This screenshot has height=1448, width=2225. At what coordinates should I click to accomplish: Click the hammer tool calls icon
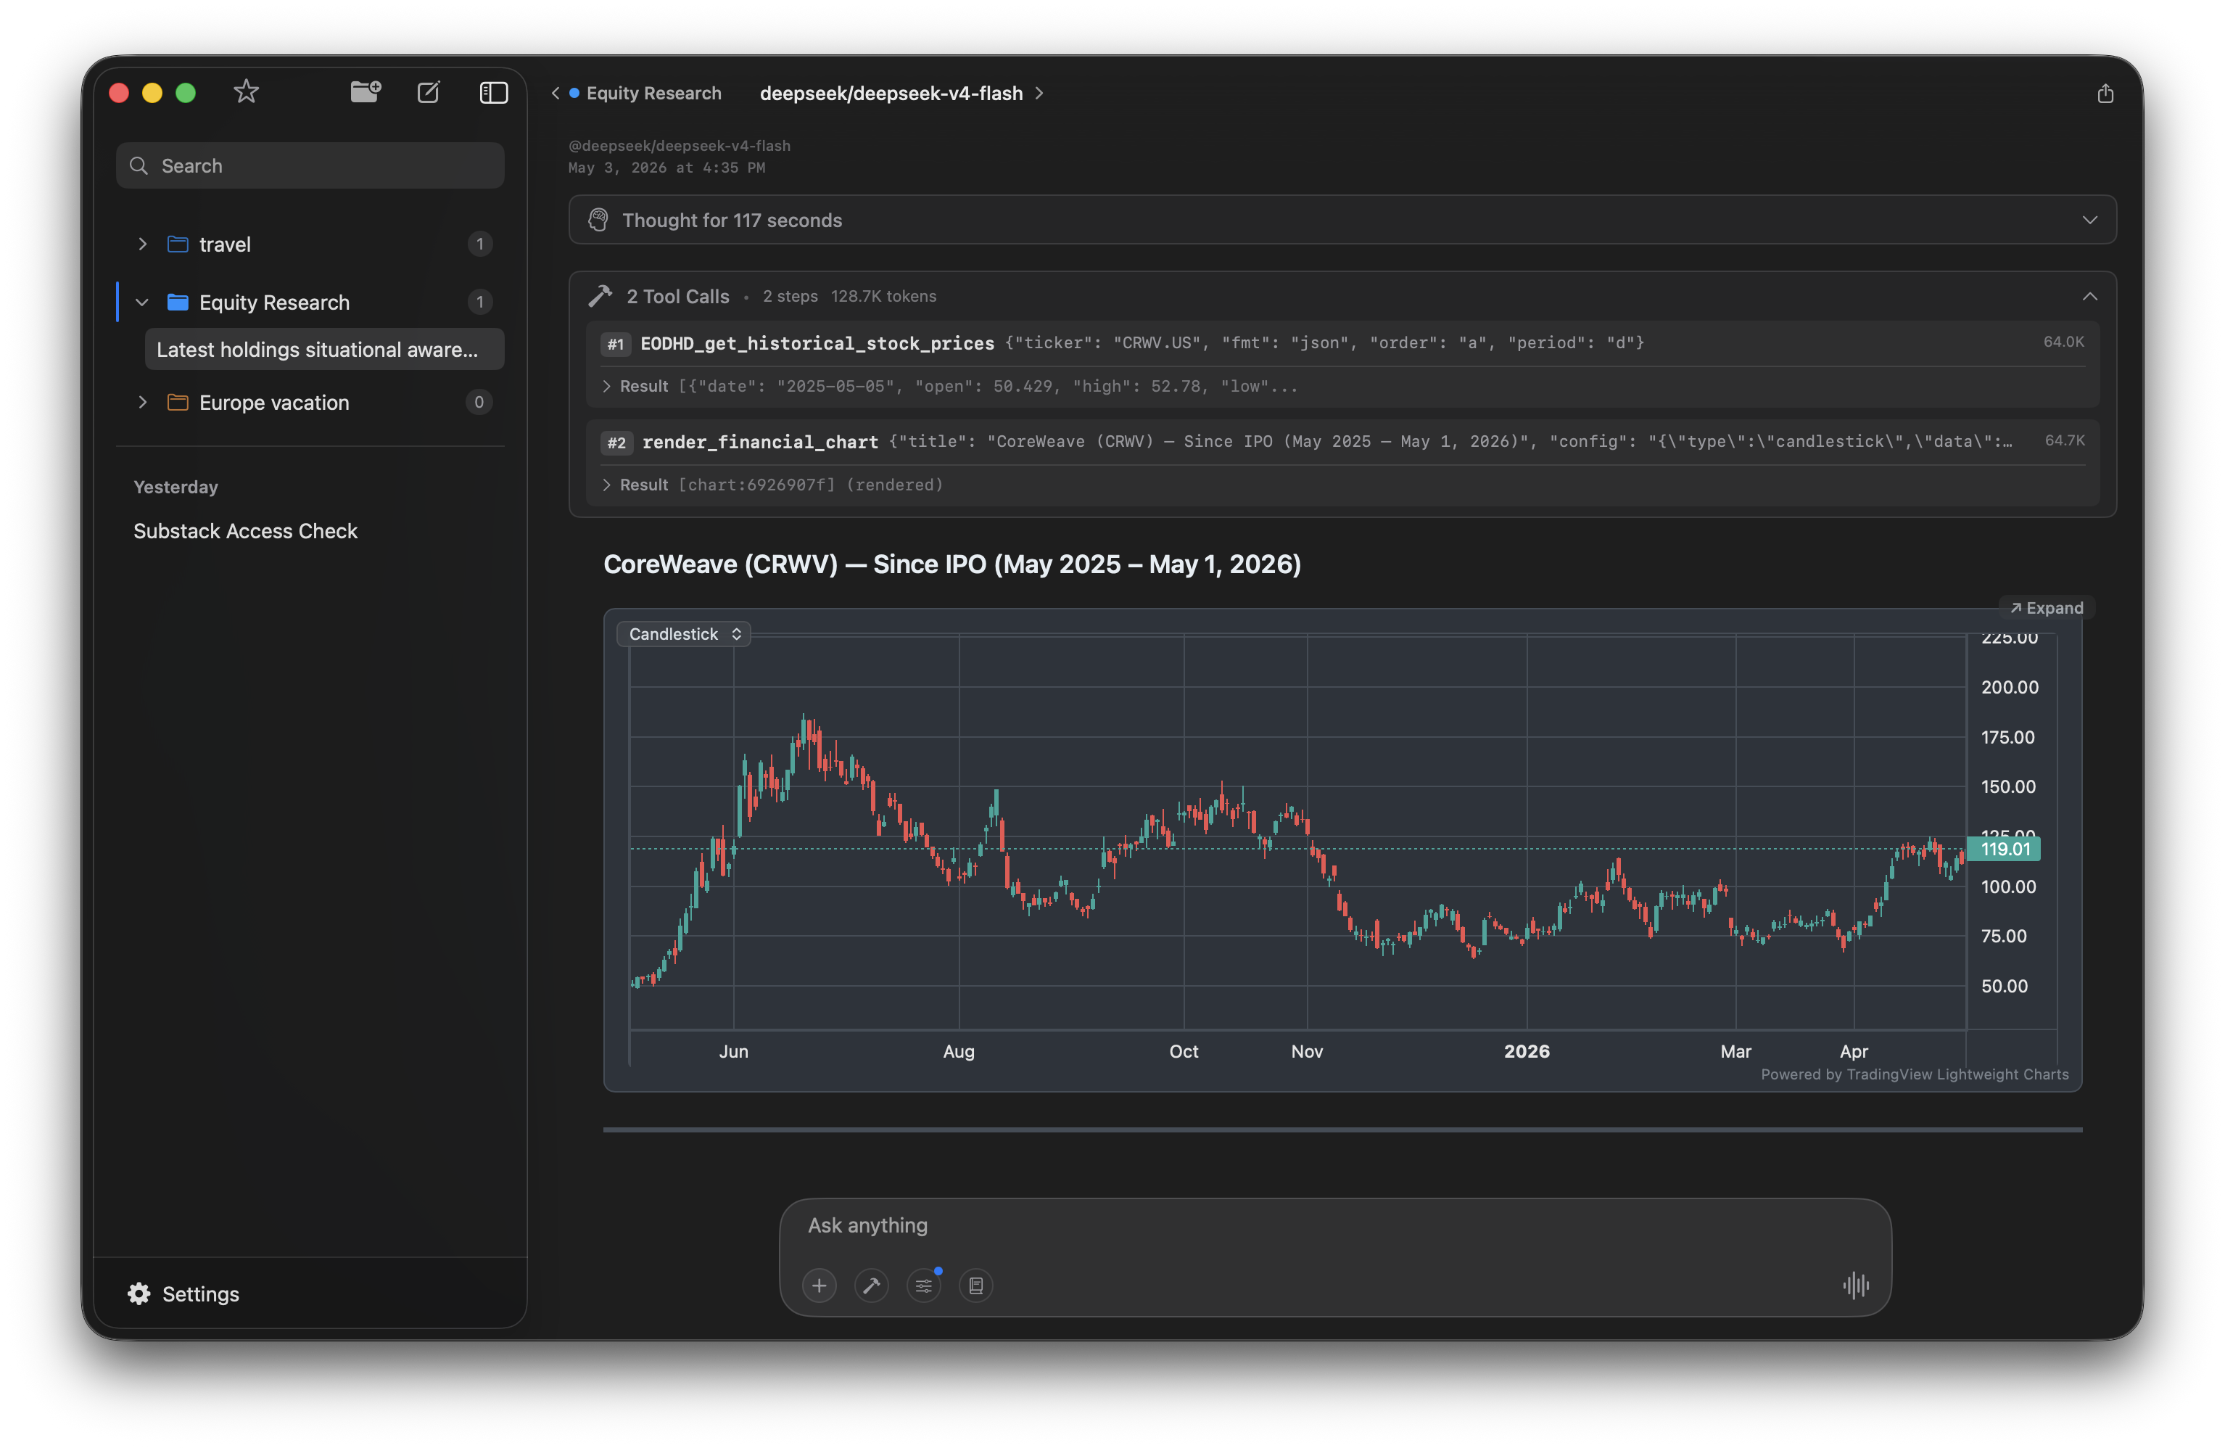[x=600, y=297]
